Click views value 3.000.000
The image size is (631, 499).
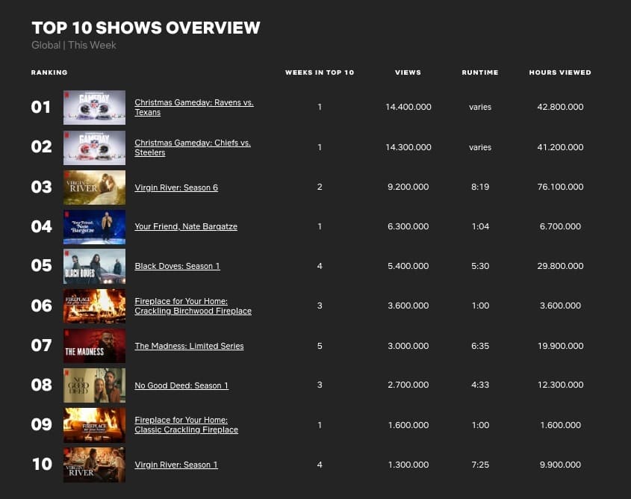(408, 346)
